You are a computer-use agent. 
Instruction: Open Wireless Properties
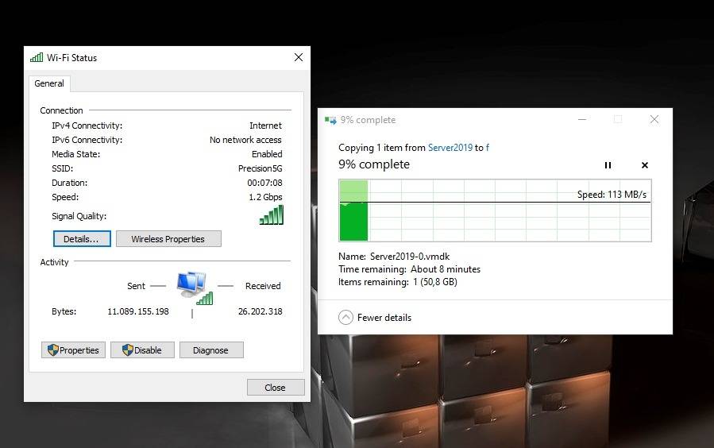point(168,239)
